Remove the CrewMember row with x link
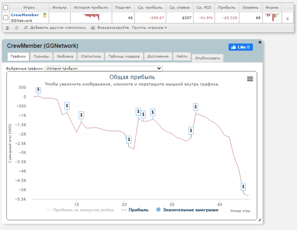The height and width of the screenshot is (230, 297). [x=287, y=18]
